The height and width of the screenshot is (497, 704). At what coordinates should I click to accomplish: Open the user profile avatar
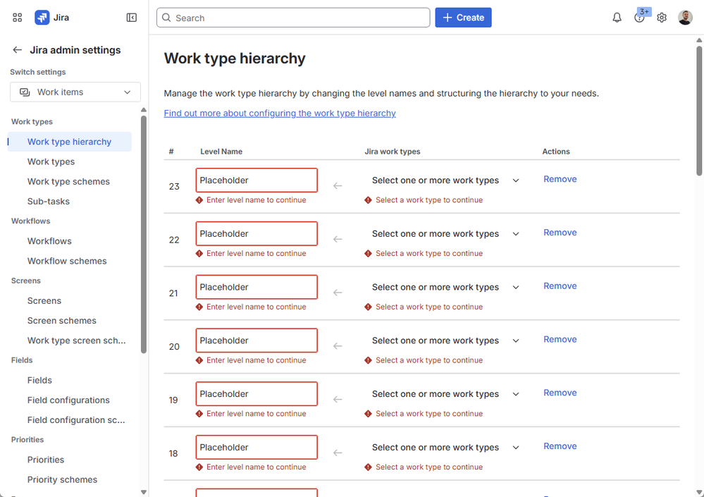[x=685, y=18]
